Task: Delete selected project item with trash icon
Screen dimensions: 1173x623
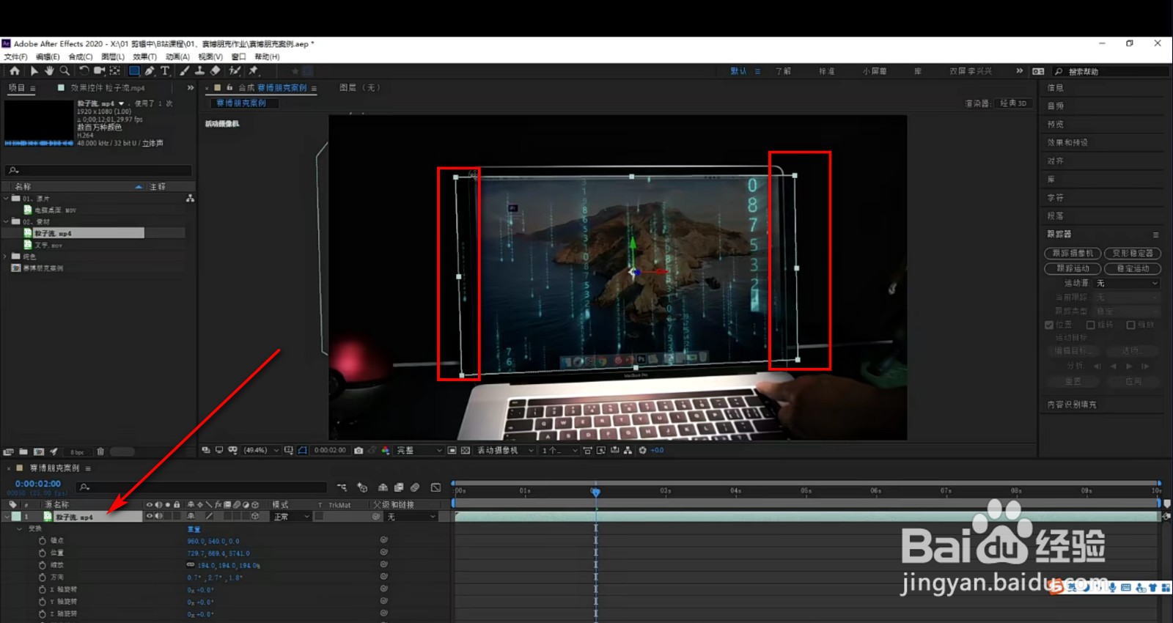Action: pos(100,451)
